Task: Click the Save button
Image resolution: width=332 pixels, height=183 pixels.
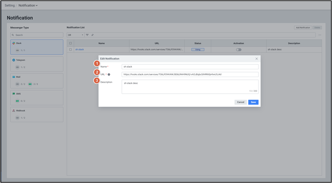Action: [x=253, y=102]
